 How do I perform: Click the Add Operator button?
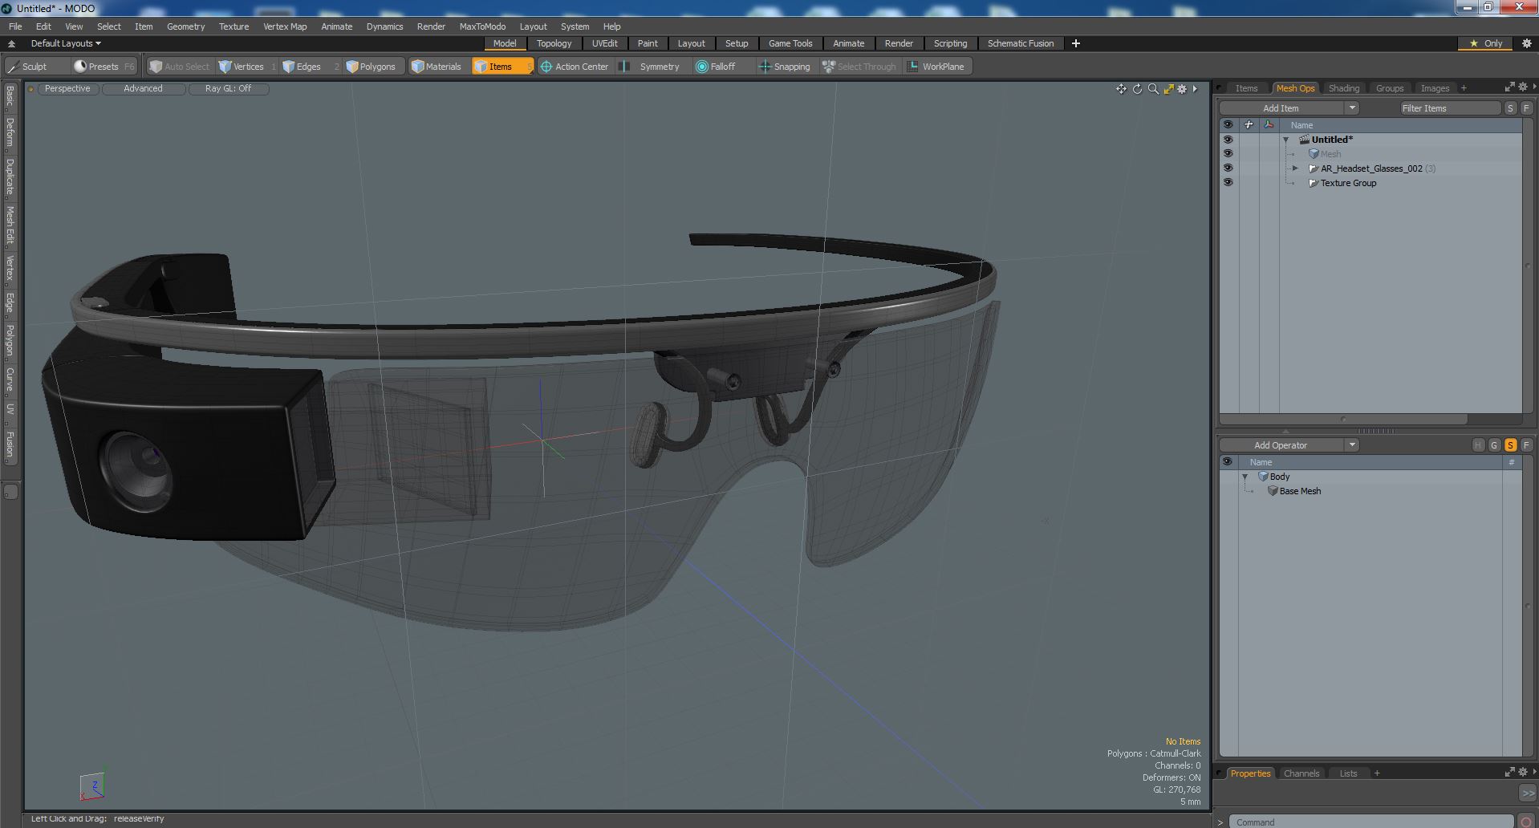[x=1281, y=445]
